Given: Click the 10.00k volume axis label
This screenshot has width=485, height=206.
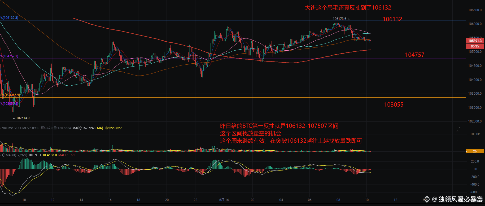Looking at the screenshot, I should click(475, 134).
